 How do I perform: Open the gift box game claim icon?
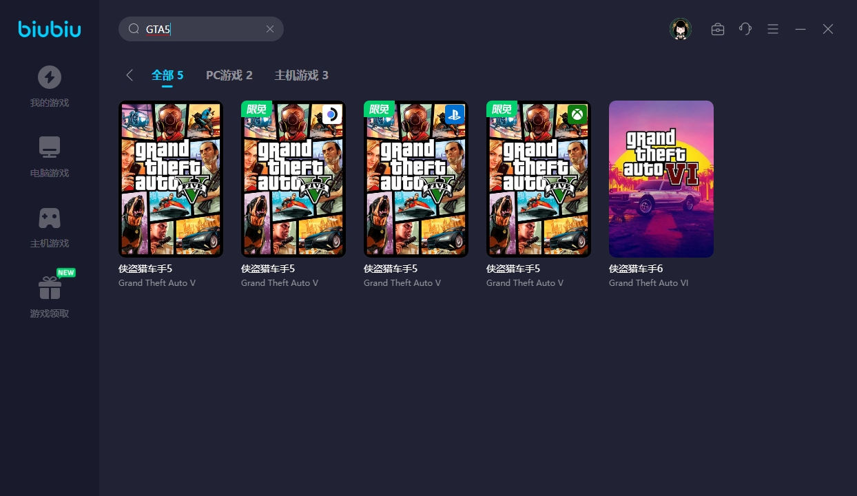[49, 288]
